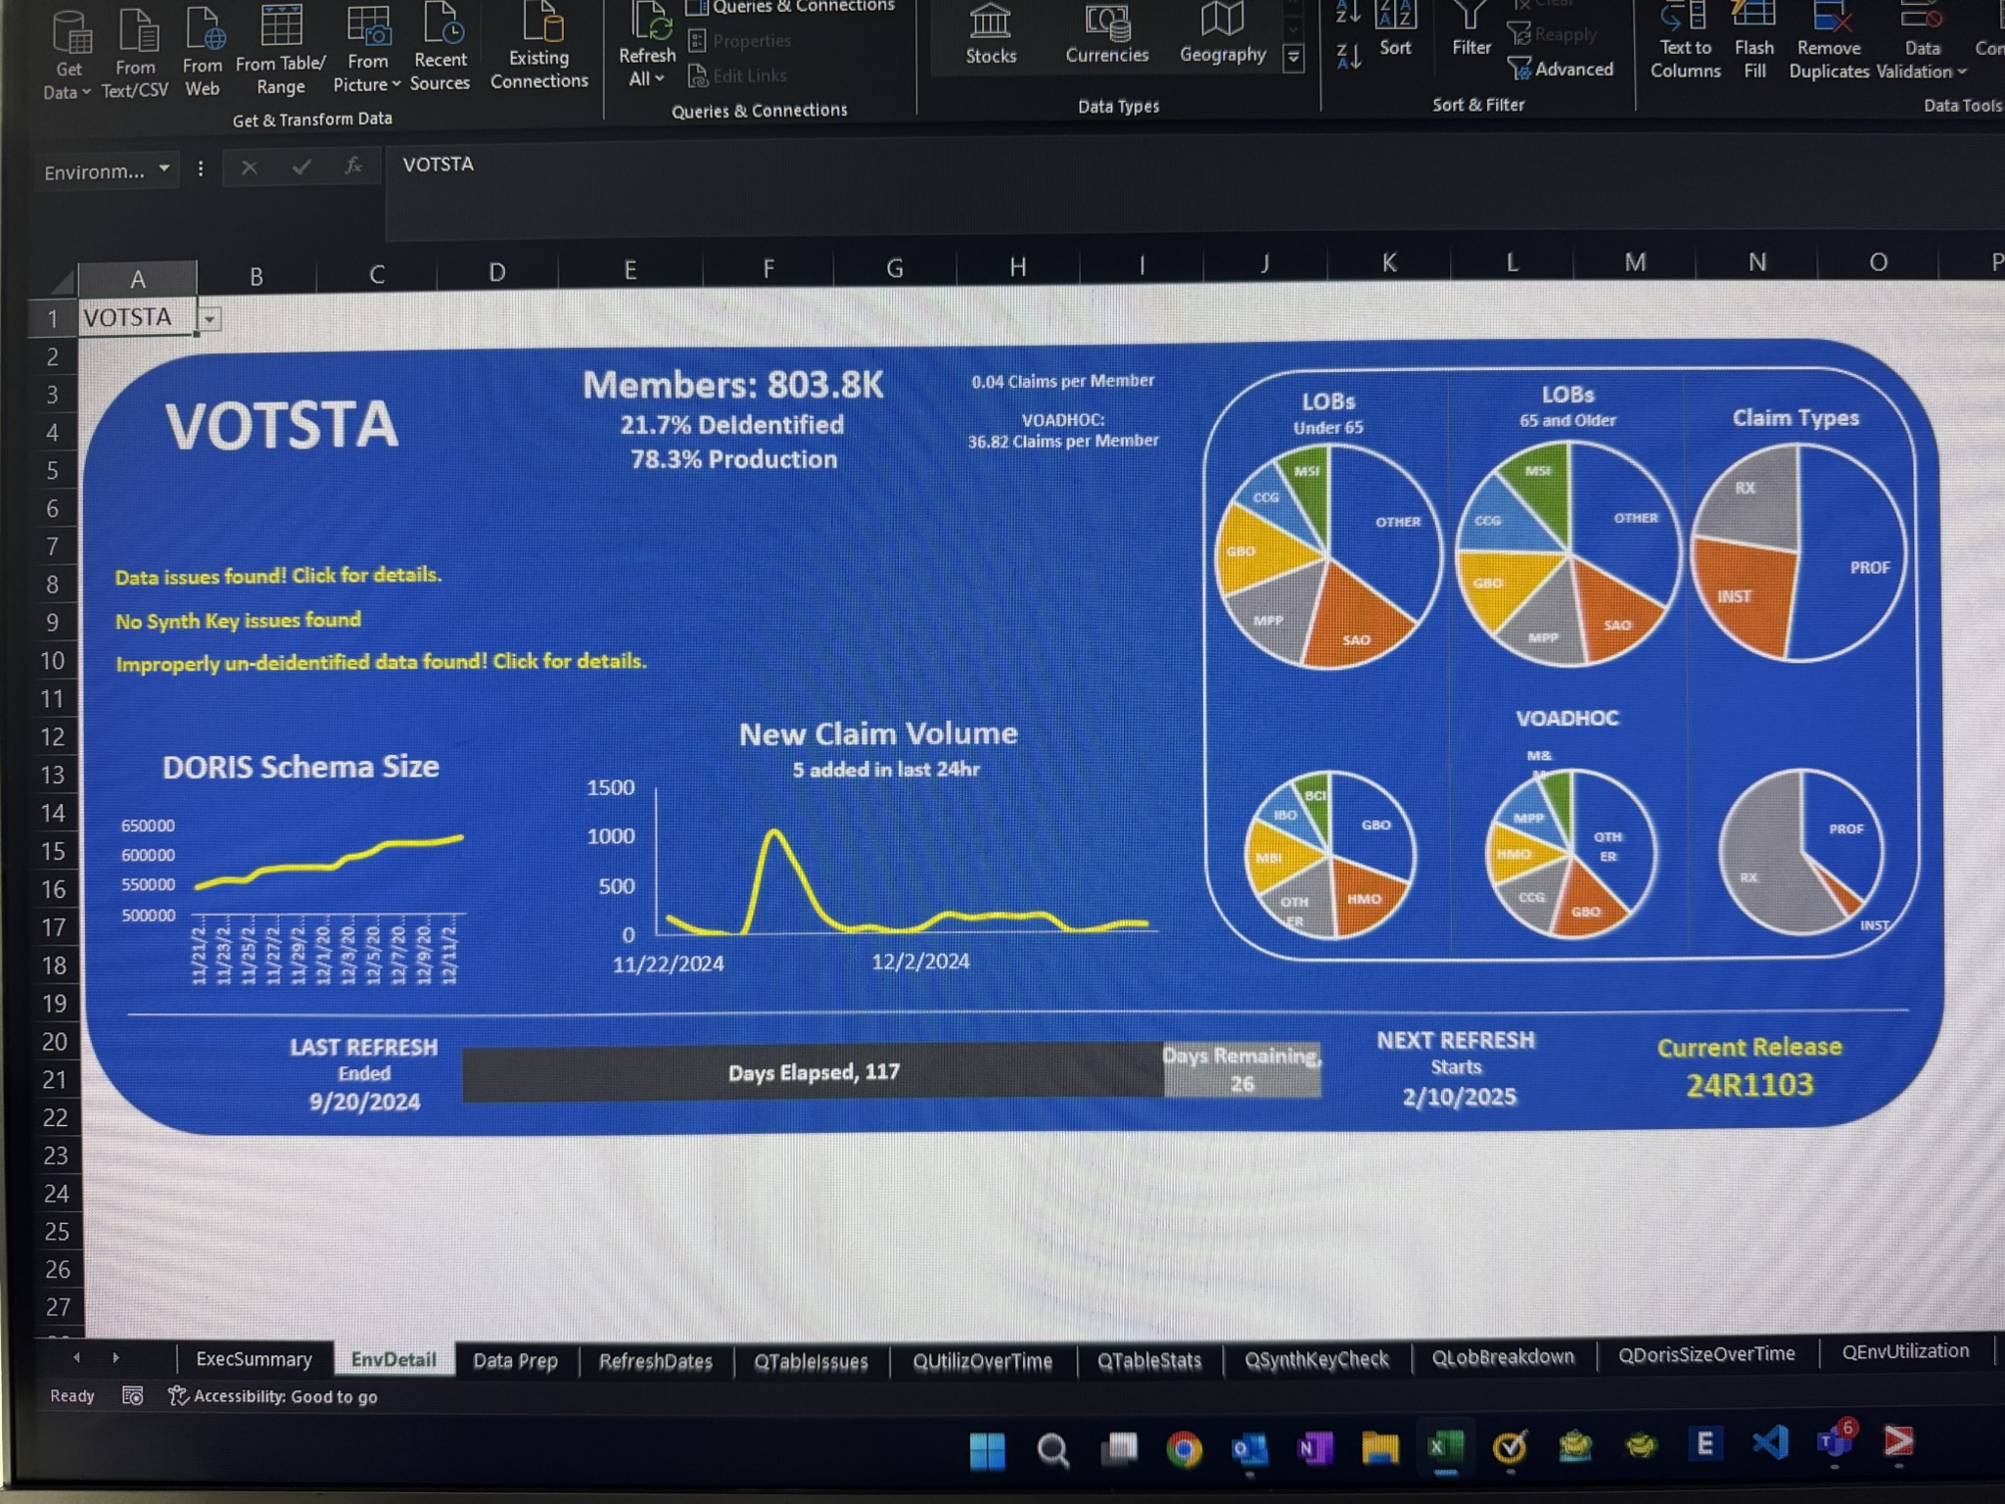2005x1504 pixels.
Task: Open the QTableStats sheet tab
Action: (x=1149, y=1360)
